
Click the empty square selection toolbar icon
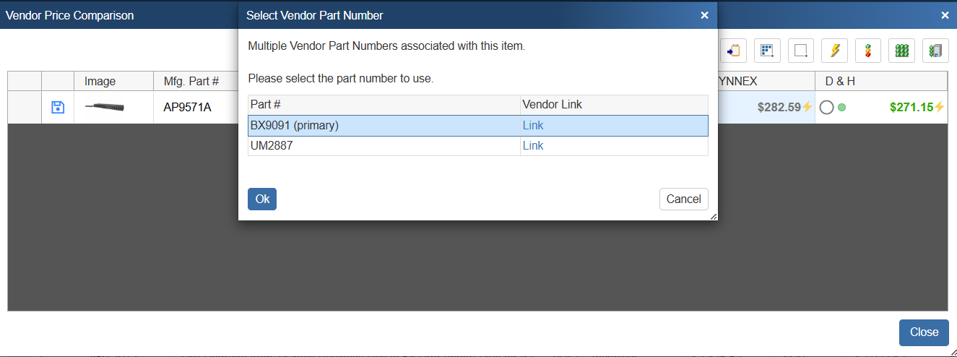point(801,51)
